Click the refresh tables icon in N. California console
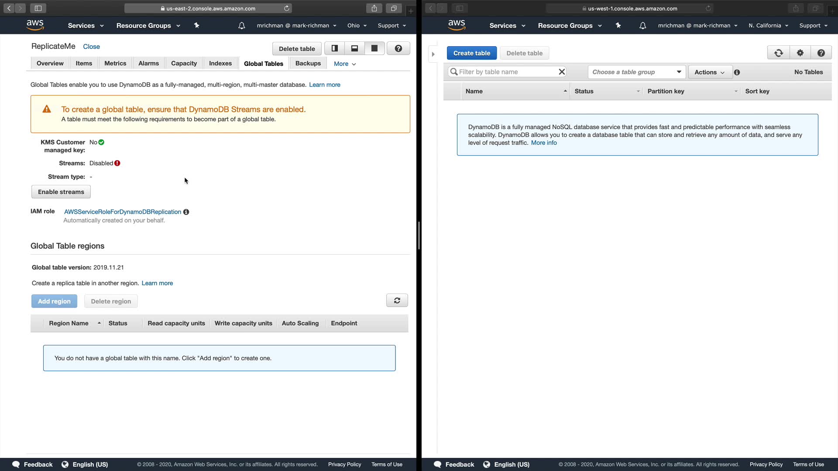 [x=778, y=53]
